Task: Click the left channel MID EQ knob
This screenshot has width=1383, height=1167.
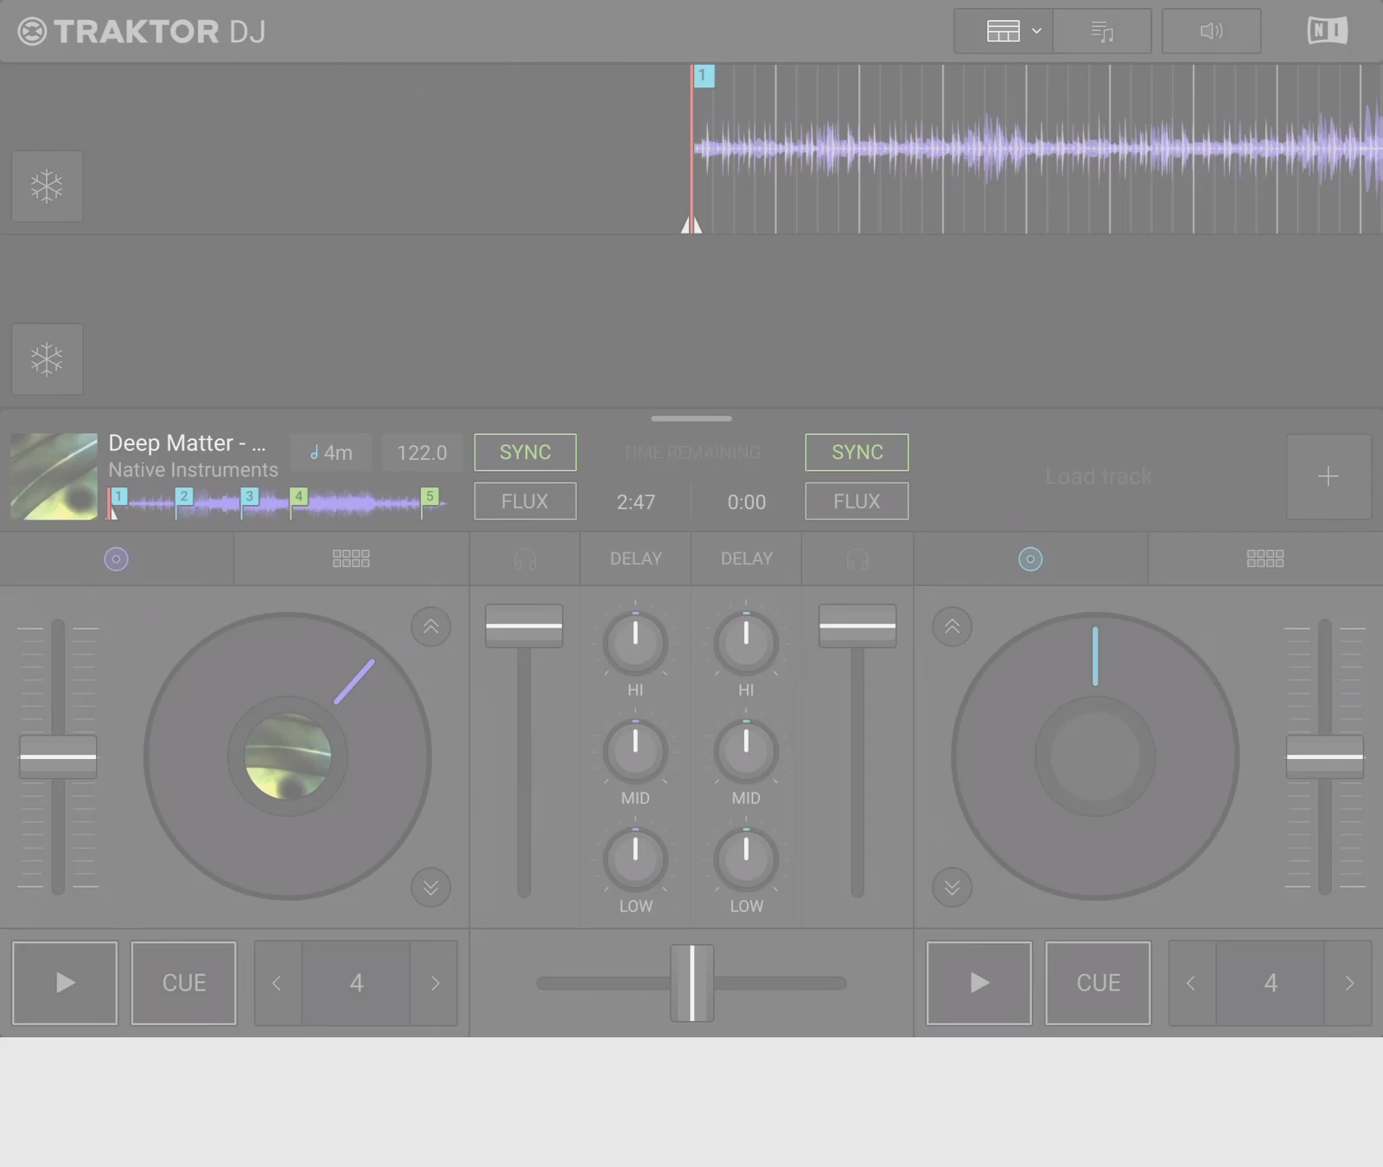Action: pos(635,751)
